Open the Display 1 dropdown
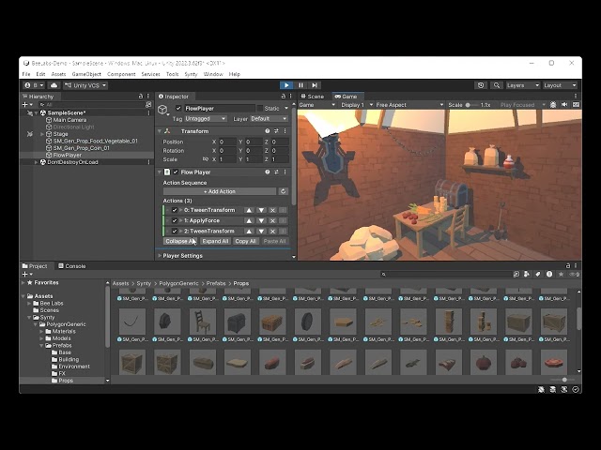Viewport: 601px width, 450px height. tap(357, 105)
